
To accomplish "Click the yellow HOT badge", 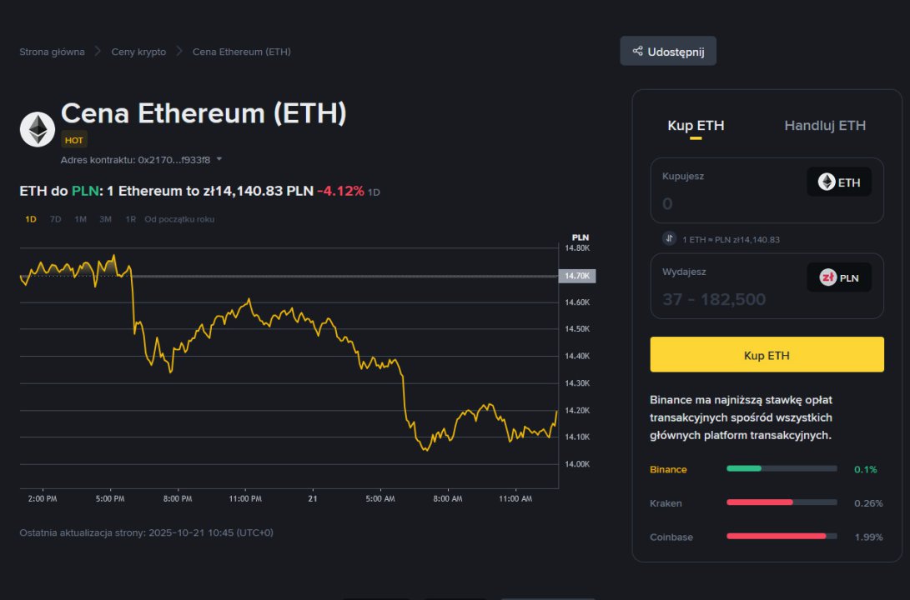I will point(73,140).
